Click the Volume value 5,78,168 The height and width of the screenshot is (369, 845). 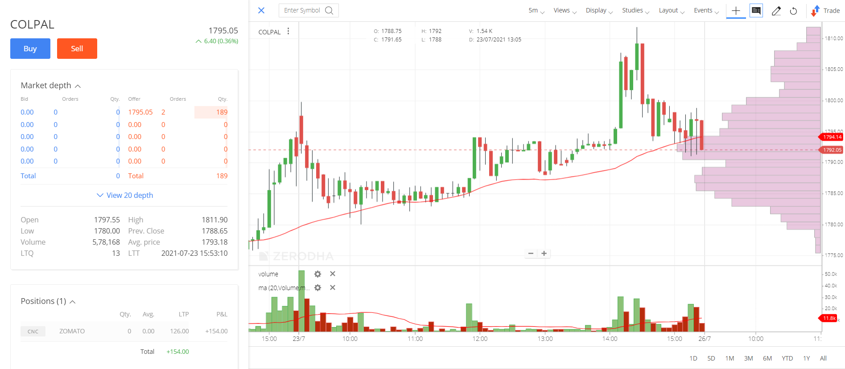[106, 242]
